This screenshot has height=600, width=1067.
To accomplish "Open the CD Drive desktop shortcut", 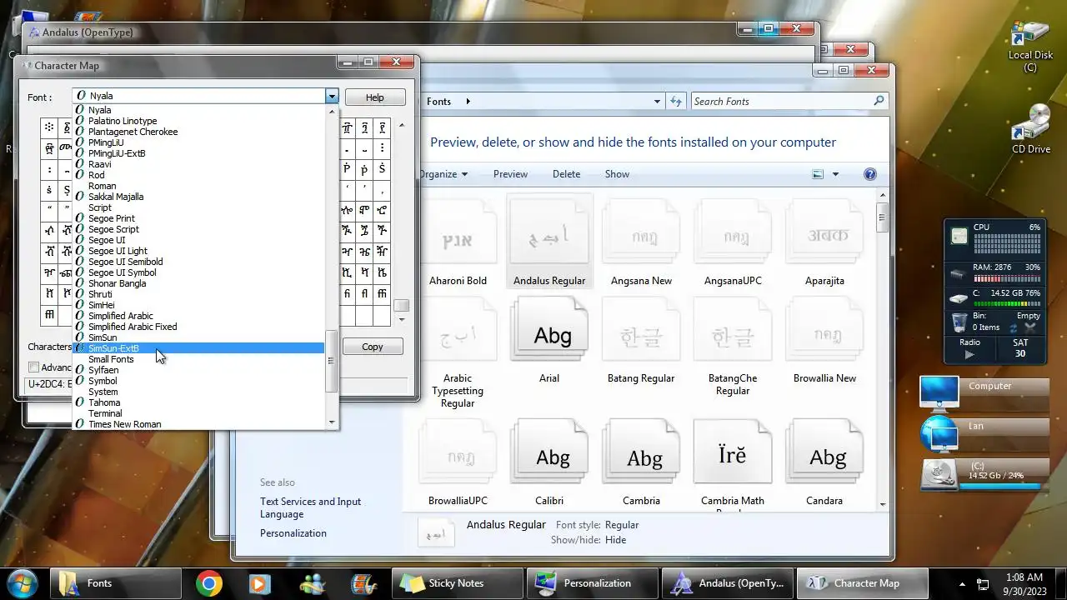I will 1030,129.
